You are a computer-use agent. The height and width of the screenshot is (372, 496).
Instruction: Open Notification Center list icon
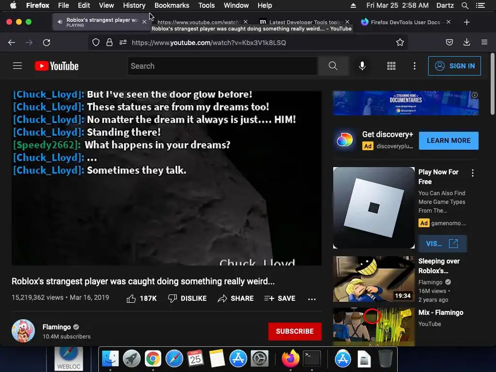480,5
